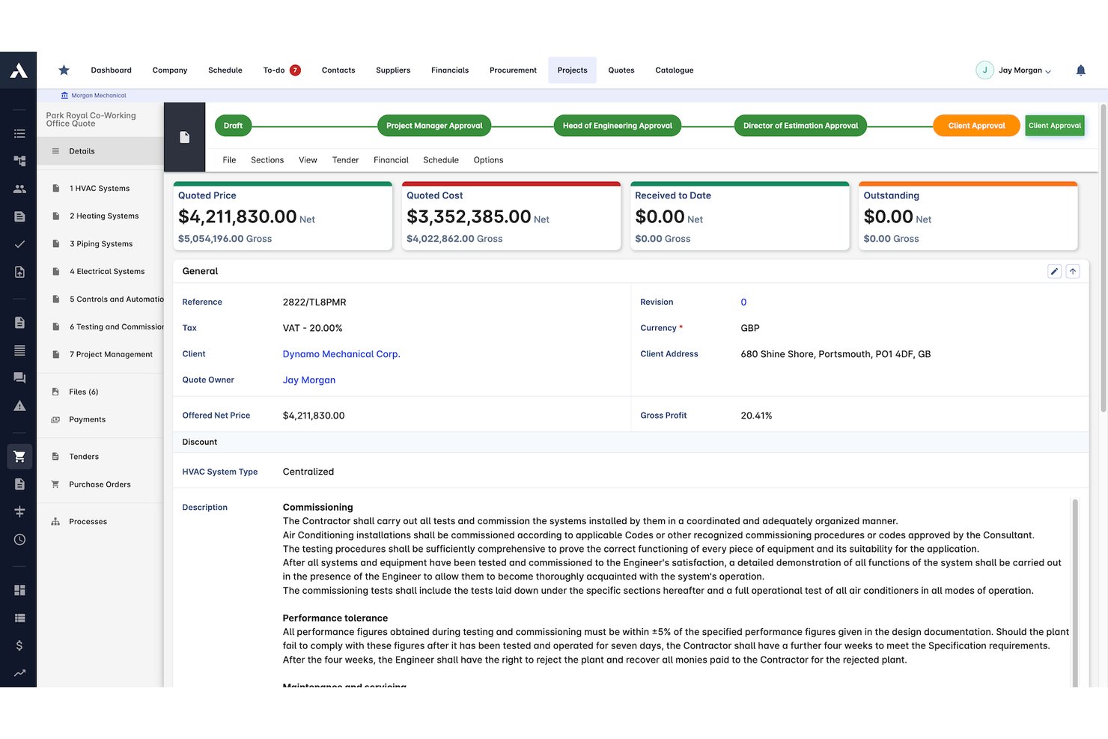The width and height of the screenshot is (1108, 739).
Task: Click the revision number 0 link
Action: 743,302
